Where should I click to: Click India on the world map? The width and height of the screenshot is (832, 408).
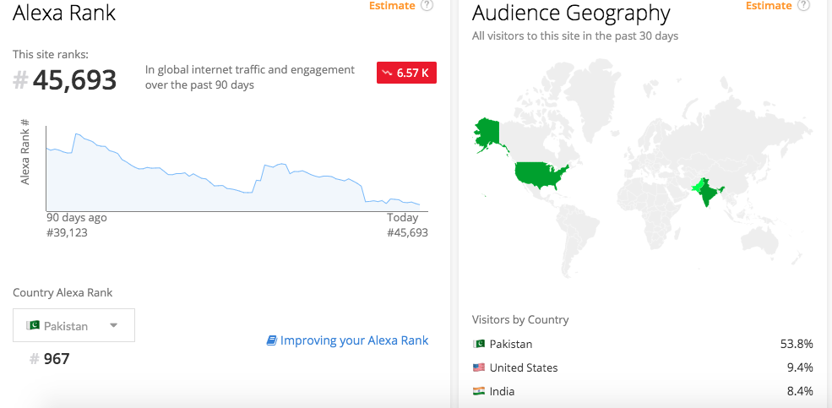709,194
